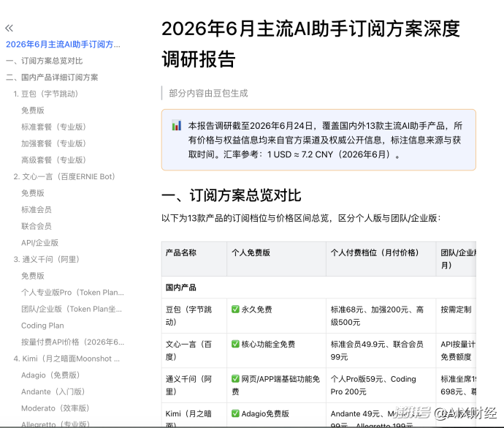Collapse the outline sidebar with double-chevron icon
The width and height of the screenshot is (504, 428).
pyautogui.click(x=9, y=29)
